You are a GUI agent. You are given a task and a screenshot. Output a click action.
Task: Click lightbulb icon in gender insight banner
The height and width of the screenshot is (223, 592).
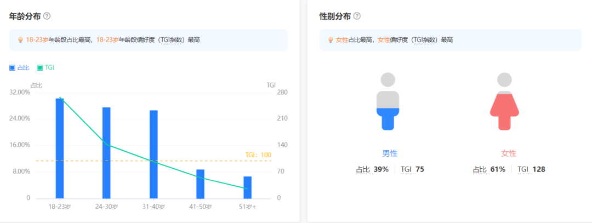[331, 40]
